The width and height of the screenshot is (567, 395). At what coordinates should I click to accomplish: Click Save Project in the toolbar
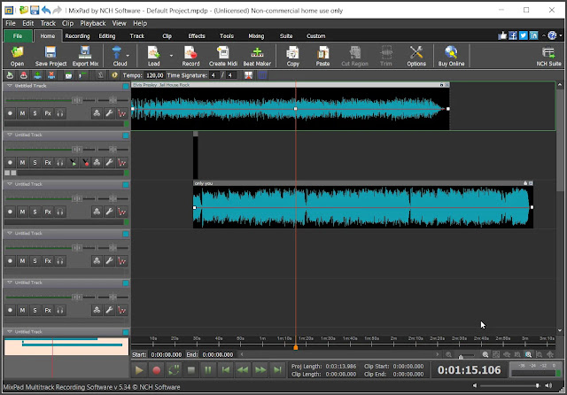[x=50, y=56]
